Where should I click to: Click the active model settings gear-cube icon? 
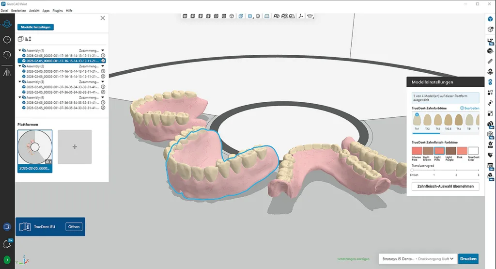pyautogui.click(x=490, y=82)
